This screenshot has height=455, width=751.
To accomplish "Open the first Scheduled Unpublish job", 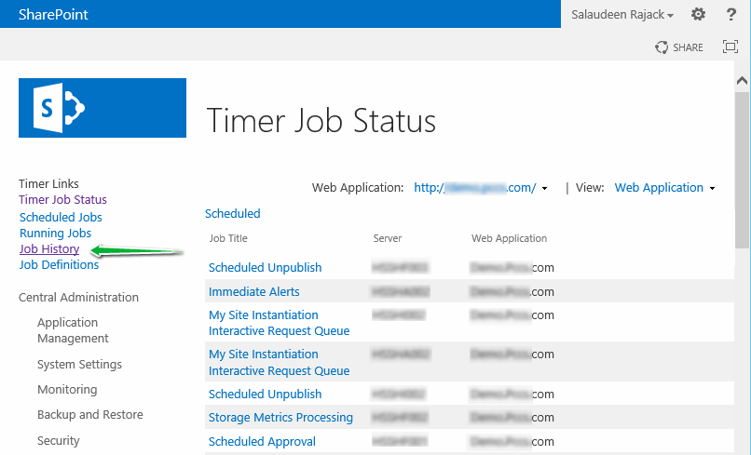I will [265, 267].
